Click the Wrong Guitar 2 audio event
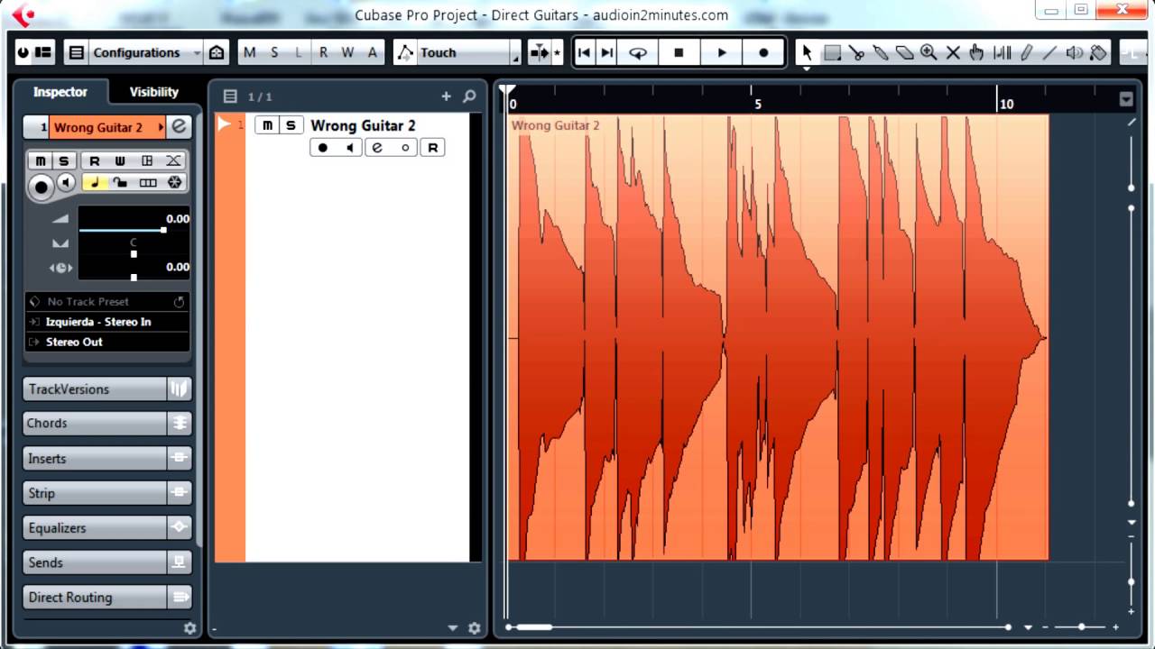The height and width of the screenshot is (649, 1155). tap(777, 337)
